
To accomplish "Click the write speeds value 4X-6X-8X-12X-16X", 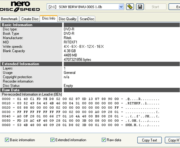I will pyautogui.click(x=84, y=46).
